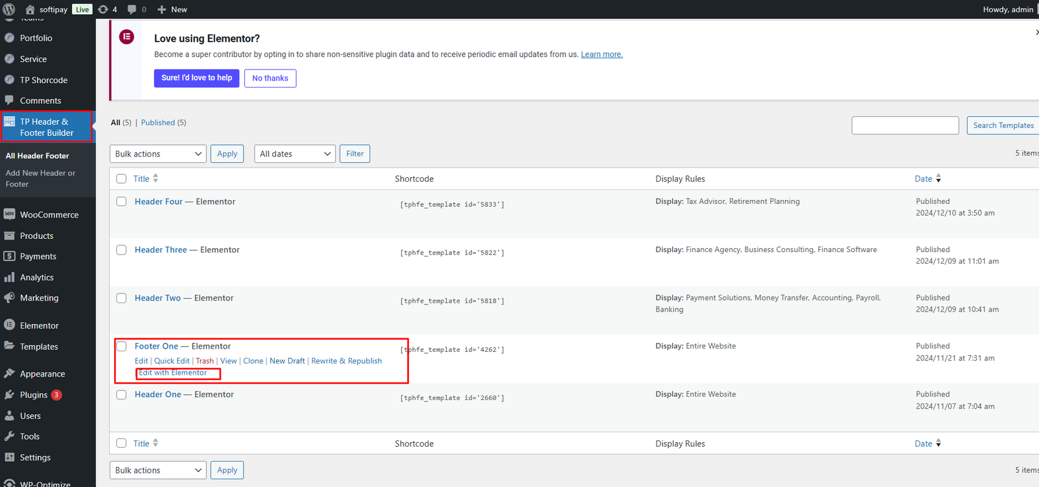This screenshot has width=1039, height=487.
Task: Open Add New Header or Footer submenu
Action: (40, 179)
